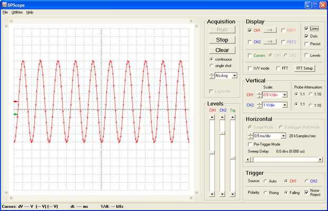
Task: Enable CH2 display checkbox
Action: click(250, 42)
